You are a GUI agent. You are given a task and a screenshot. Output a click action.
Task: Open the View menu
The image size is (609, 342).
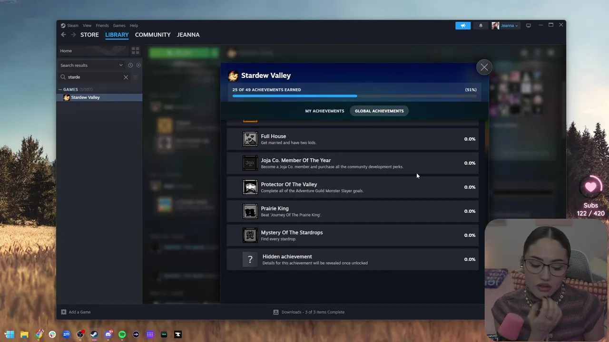coord(87,26)
